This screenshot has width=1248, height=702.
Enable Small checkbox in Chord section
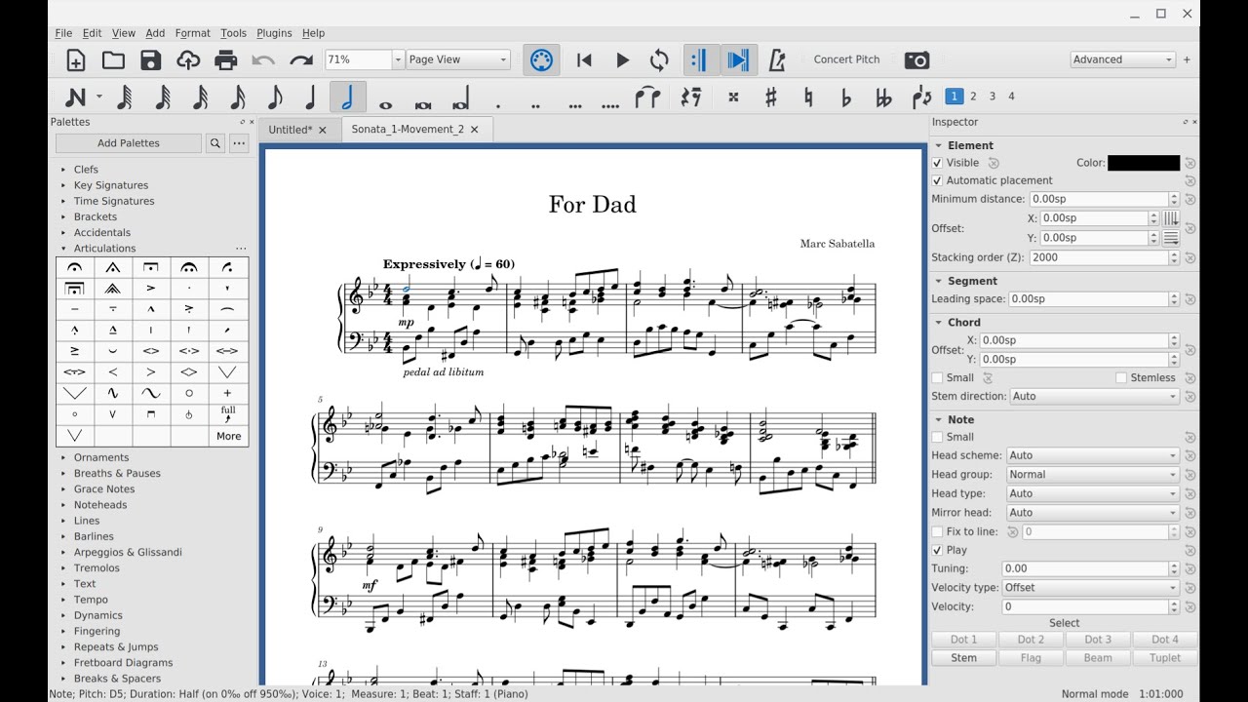[937, 378]
